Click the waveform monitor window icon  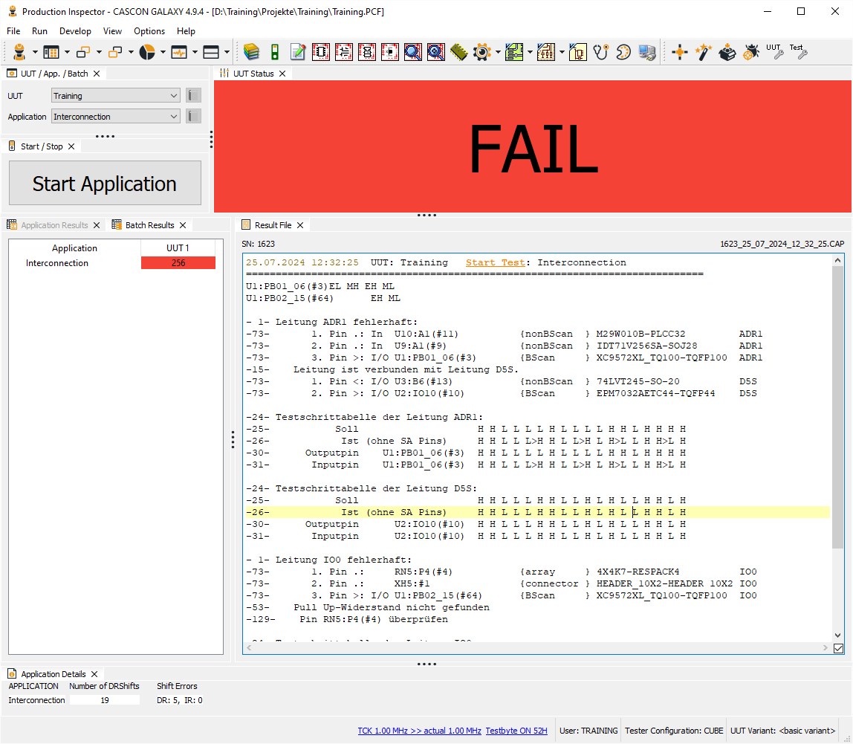(179, 52)
